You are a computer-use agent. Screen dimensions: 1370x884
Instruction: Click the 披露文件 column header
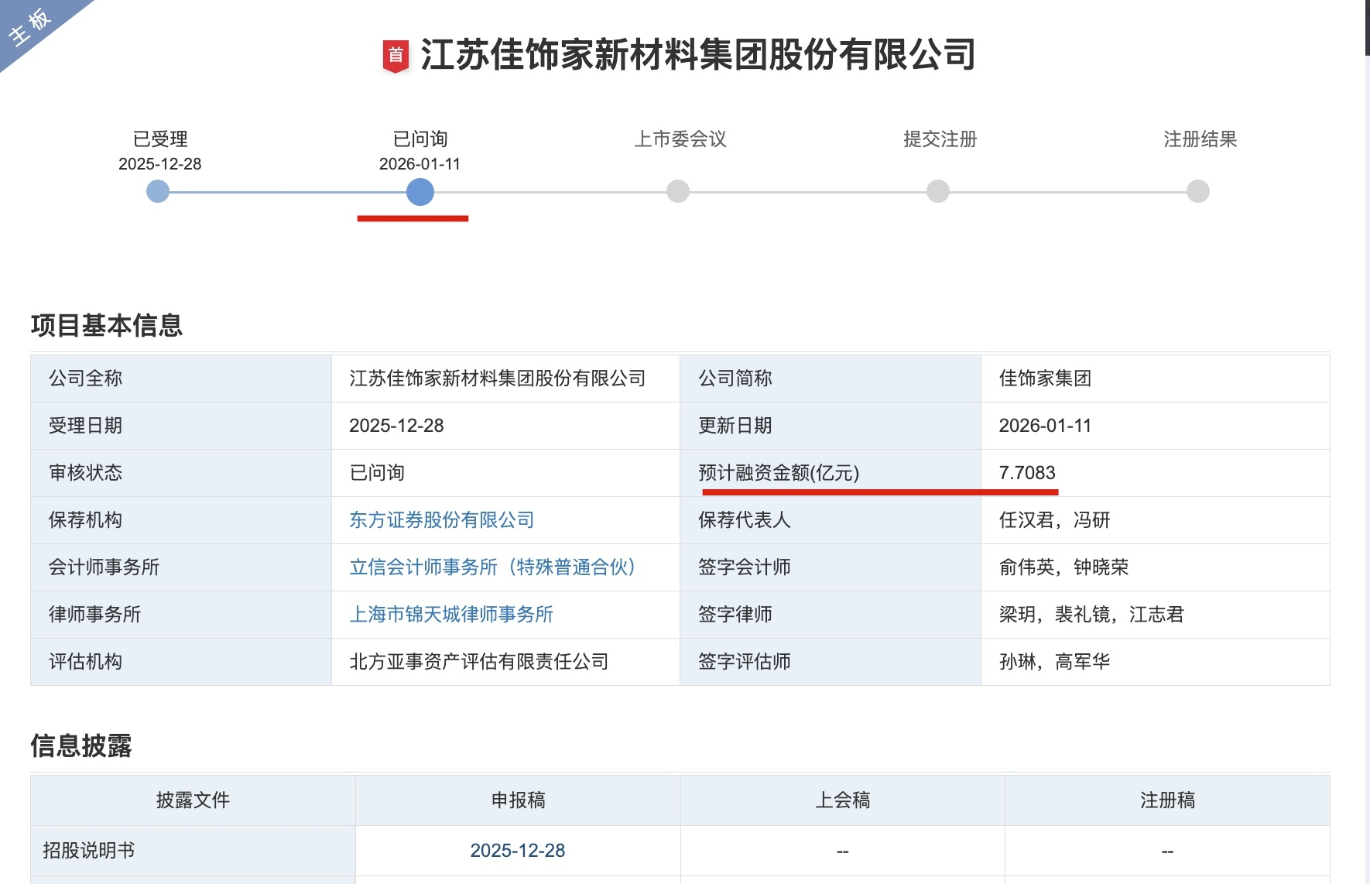click(193, 800)
